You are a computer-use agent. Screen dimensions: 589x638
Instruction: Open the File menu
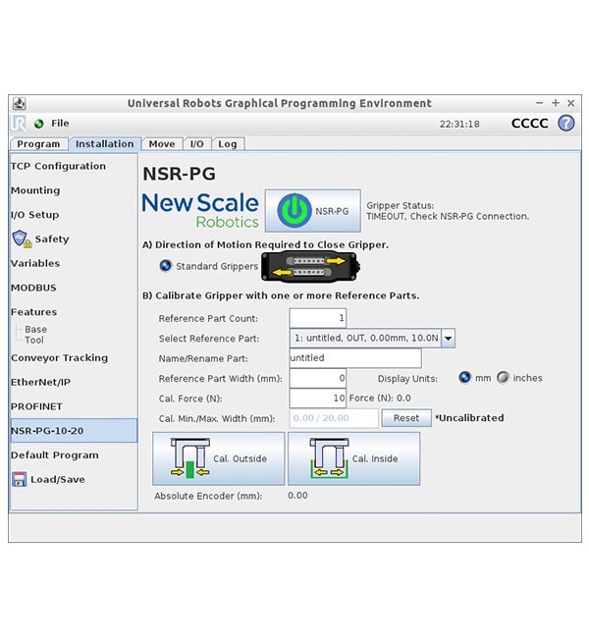tap(60, 124)
